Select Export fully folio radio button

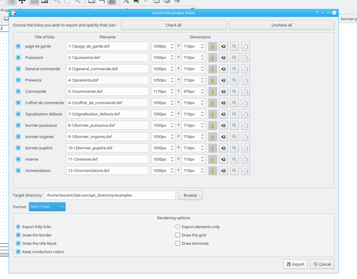pos(18,227)
